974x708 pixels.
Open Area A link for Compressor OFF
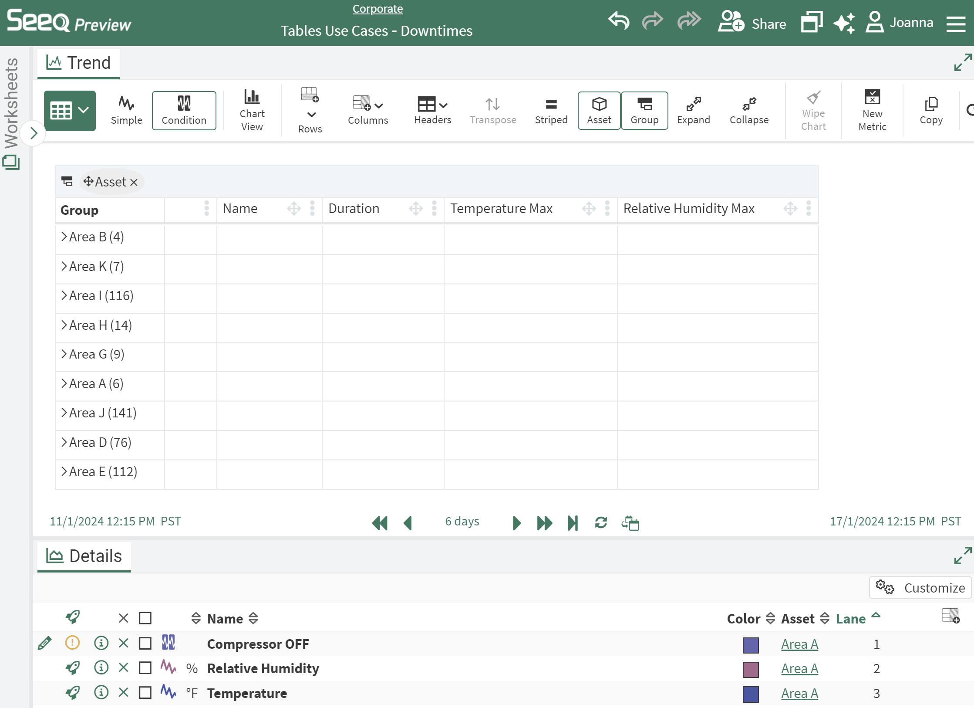pyautogui.click(x=799, y=644)
